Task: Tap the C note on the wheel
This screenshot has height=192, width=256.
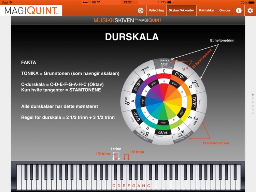Action: 164,71
